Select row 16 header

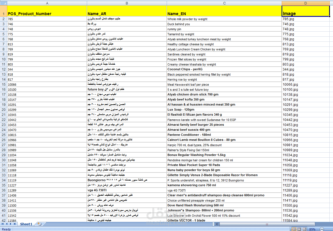pyautogui.click(x=4, y=90)
